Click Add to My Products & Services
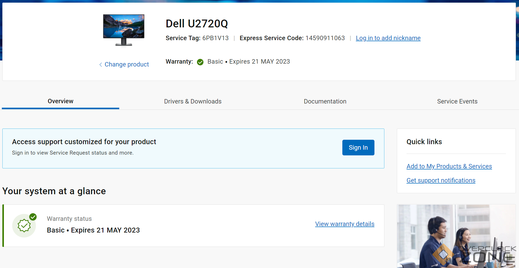The height and width of the screenshot is (268, 519). click(449, 166)
